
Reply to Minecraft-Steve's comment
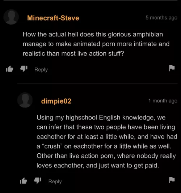[41, 70]
